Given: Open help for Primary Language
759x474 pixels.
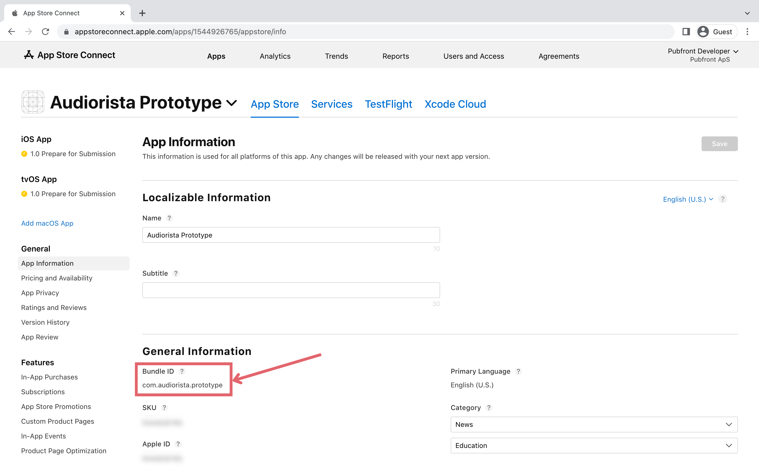Looking at the screenshot, I should pos(518,371).
